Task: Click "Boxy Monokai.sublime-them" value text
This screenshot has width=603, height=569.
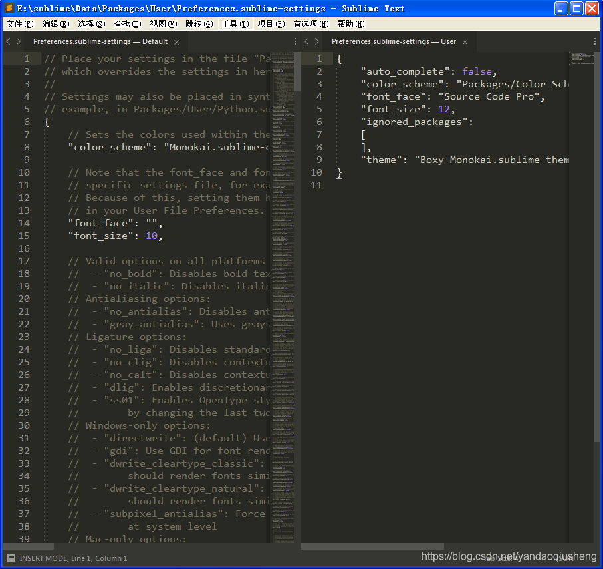Action: 492,160
